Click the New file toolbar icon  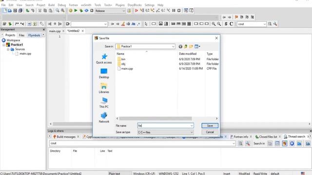pos(4,11)
